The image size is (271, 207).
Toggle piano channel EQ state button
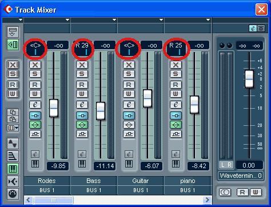click(x=176, y=125)
